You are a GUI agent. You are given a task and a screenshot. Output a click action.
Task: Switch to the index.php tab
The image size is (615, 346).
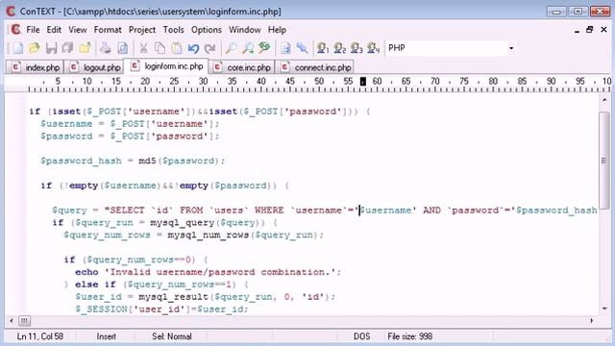coord(35,67)
